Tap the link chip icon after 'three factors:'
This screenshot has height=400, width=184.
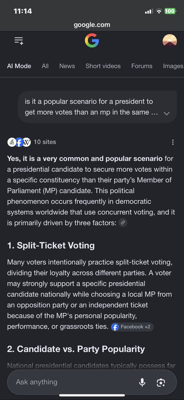(123, 223)
